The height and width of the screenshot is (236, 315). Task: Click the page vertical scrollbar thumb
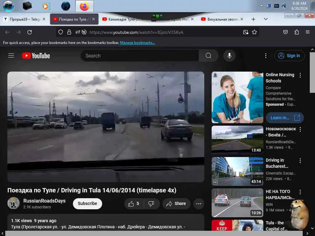312,72
